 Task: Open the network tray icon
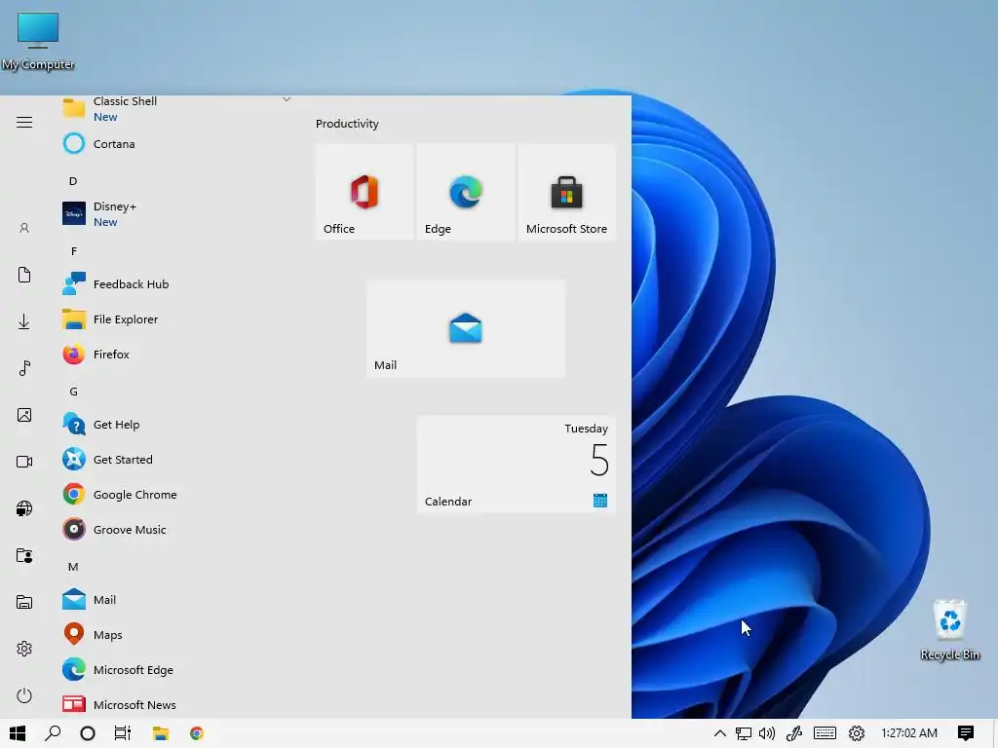click(744, 733)
